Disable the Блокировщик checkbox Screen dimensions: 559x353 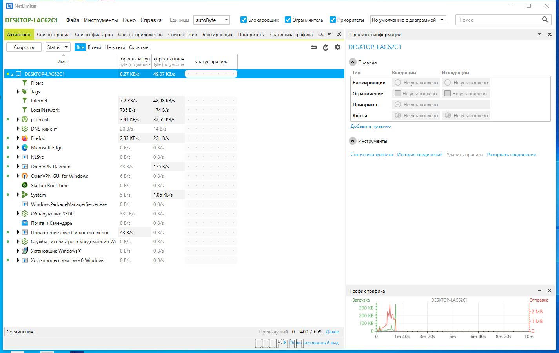(x=244, y=20)
